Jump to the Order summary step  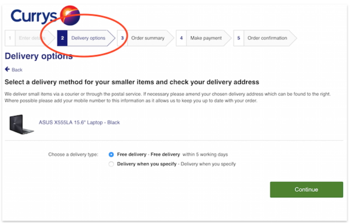pos(146,38)
